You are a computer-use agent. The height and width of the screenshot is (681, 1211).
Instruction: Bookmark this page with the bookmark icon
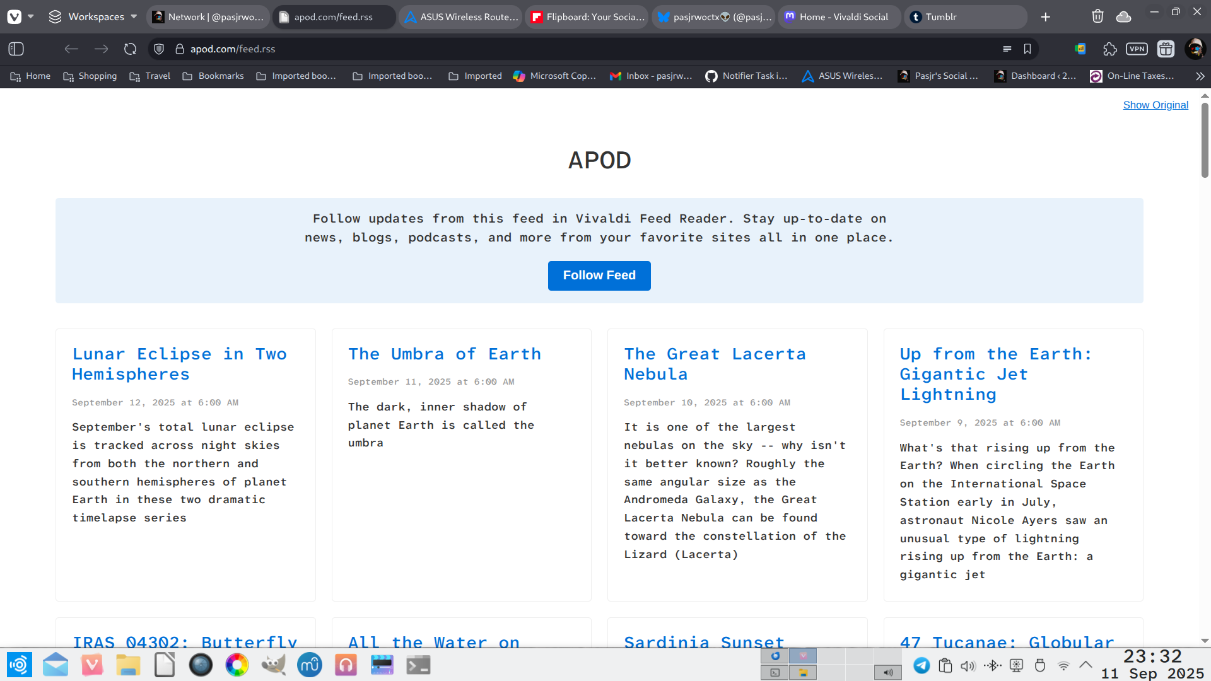coord(1027,49)
